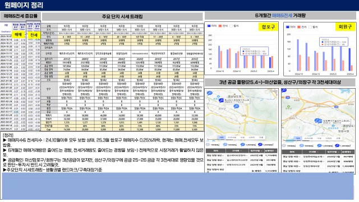The width and height of the screenshot is (359, 202).
Task: Click the light blue second legend bubble under right map
Action: (302, 146)
